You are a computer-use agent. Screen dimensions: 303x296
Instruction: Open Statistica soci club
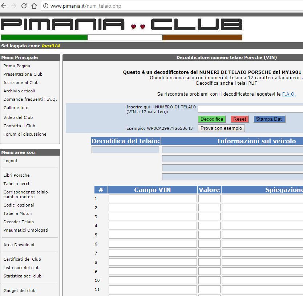(x=23, y=276)
